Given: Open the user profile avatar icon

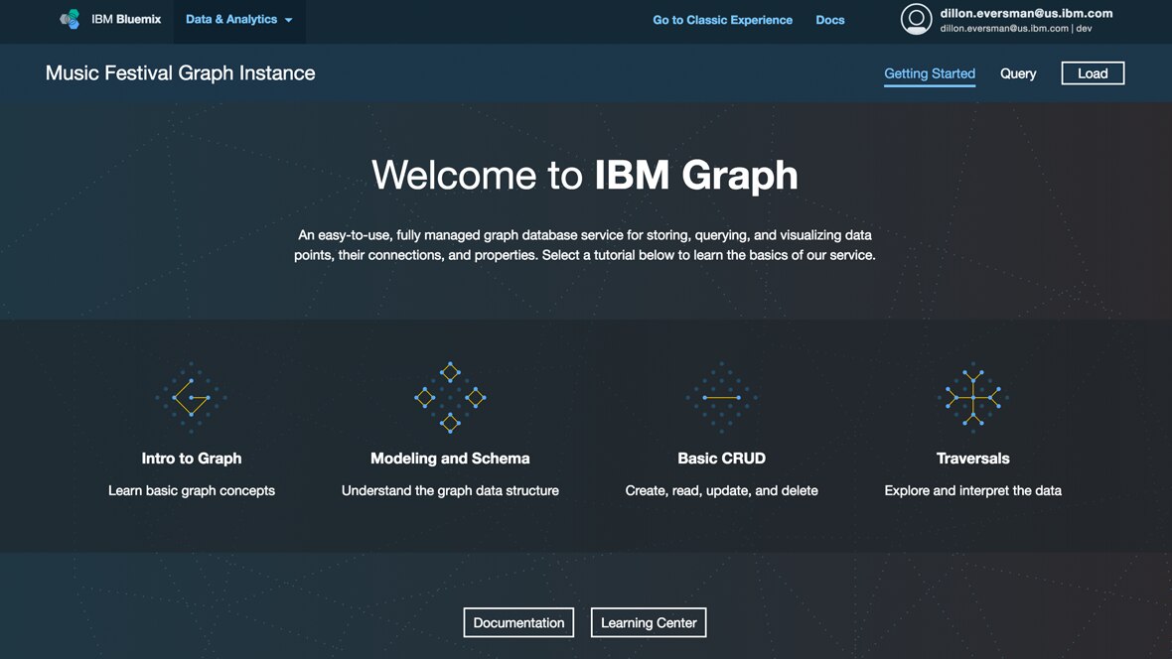Looking at the screenshot, I should pos(916,20).
